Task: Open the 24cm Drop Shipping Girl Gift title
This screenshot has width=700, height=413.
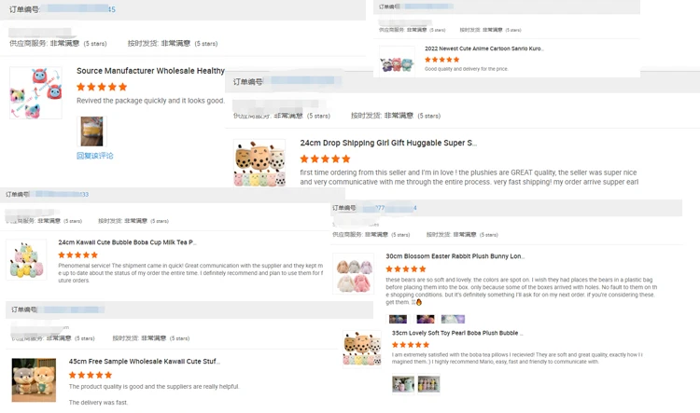Action: click(388, 143)
